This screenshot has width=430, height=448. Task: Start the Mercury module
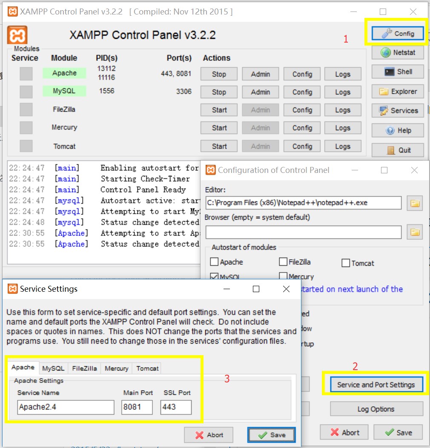click(219, 128)
